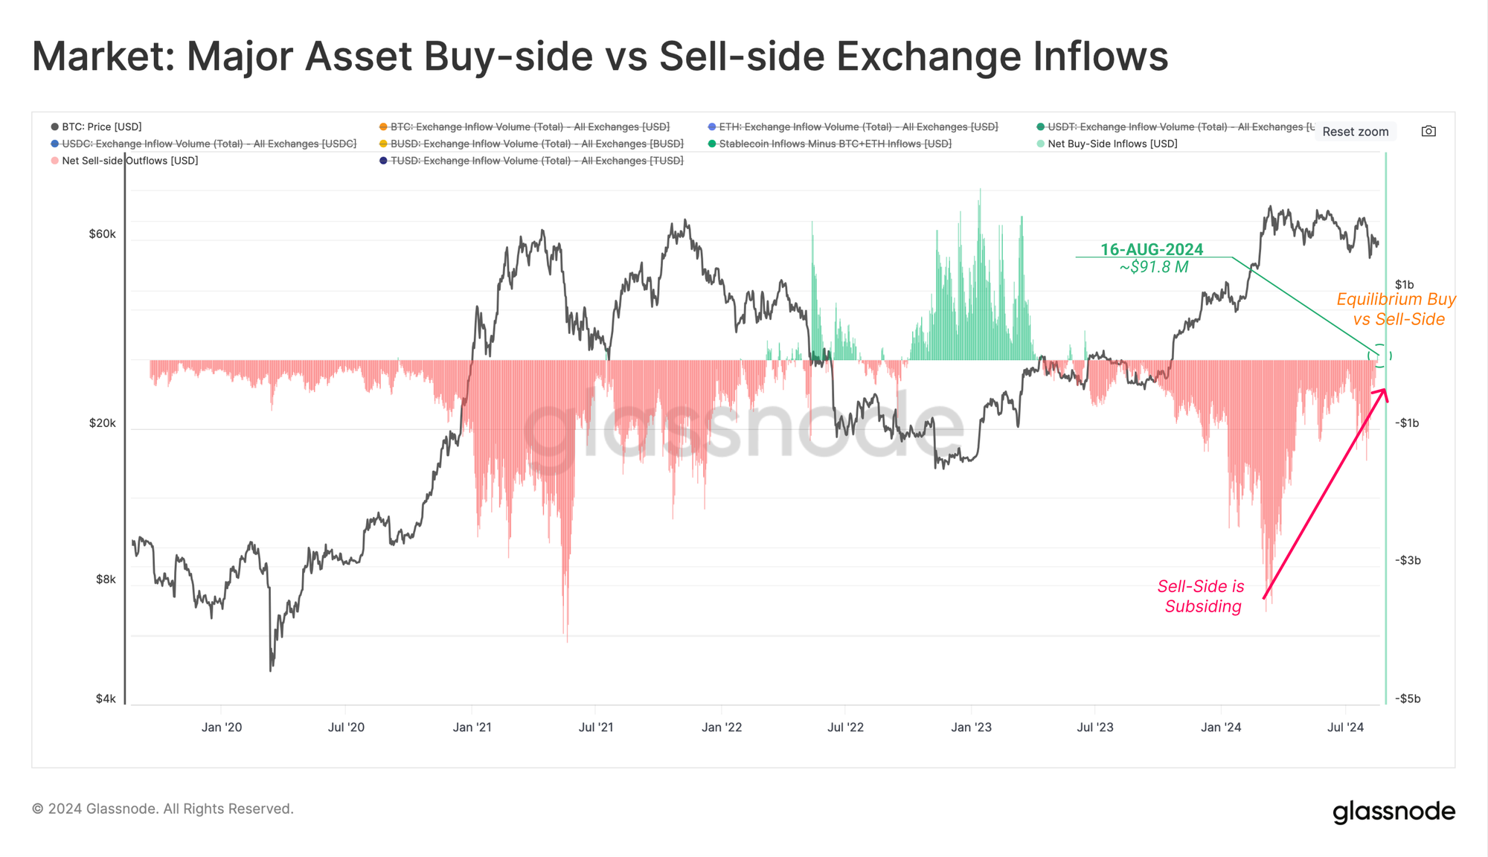Screen dimensions: 1488x857
Task: Click the Equilibrium Buy vs Sell-Side annotation
Action: point(1396,309)
